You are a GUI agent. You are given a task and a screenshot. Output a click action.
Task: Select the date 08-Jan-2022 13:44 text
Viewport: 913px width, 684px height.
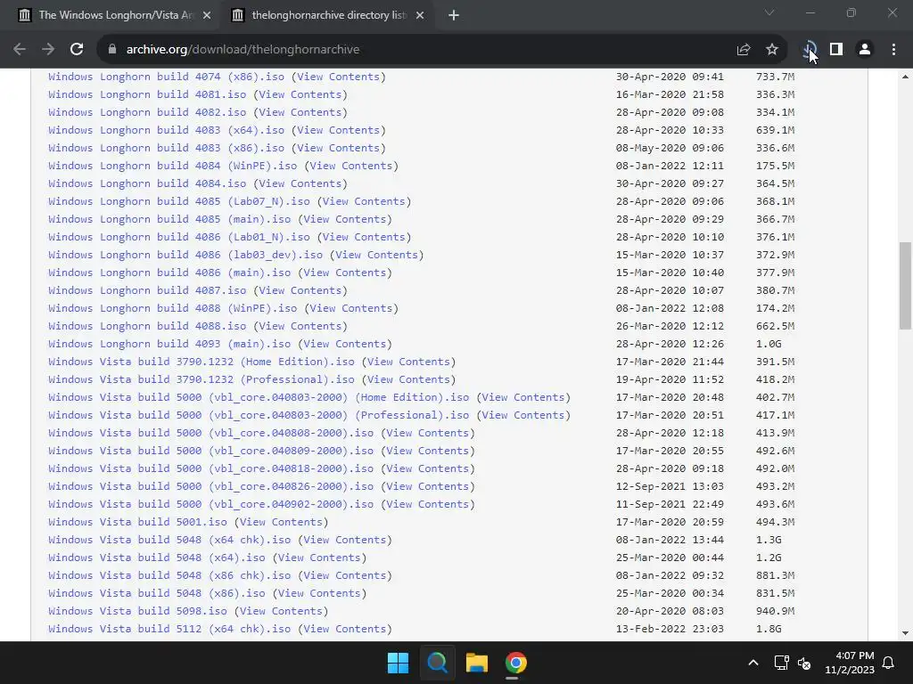coord(670,540)
